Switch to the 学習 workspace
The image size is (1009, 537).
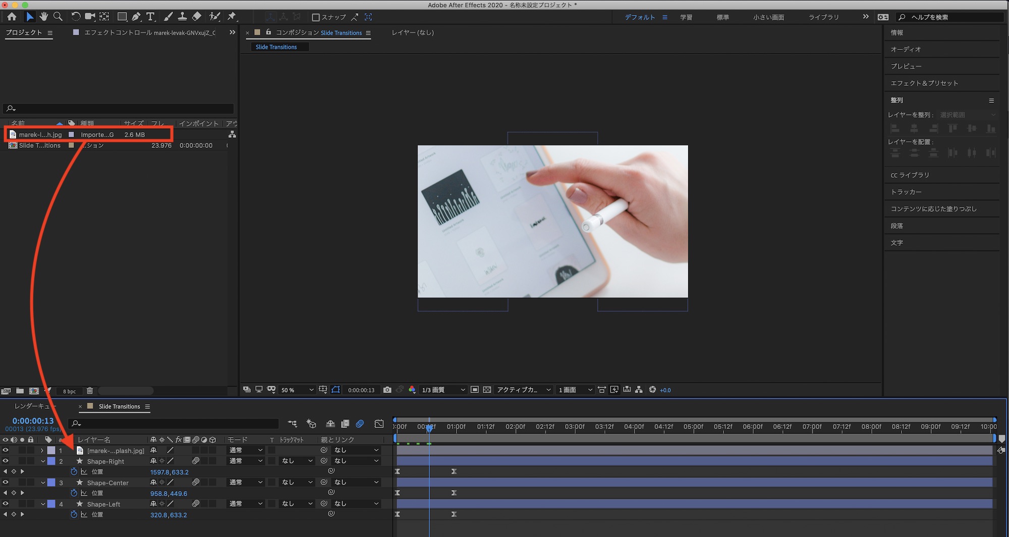[686, 17]
